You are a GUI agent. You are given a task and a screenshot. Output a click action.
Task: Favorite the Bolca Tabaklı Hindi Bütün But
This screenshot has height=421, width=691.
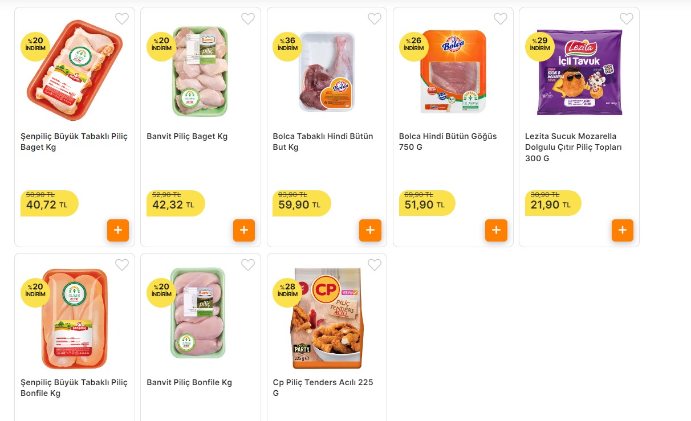tap(374, 18)
